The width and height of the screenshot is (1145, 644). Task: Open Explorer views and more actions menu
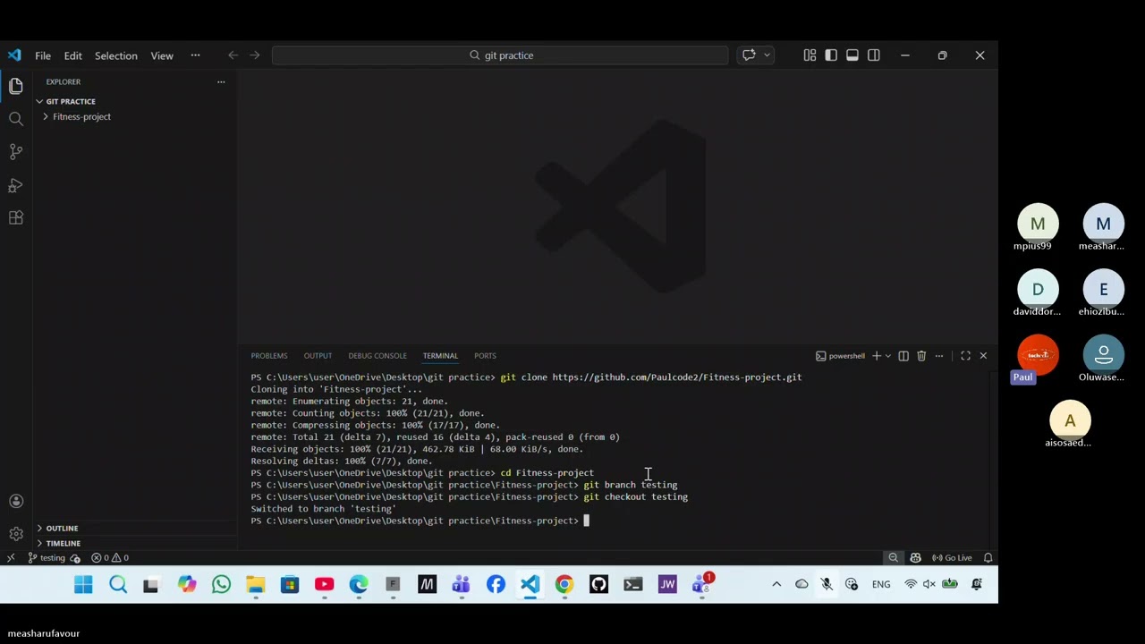click(x=221, y=81)
